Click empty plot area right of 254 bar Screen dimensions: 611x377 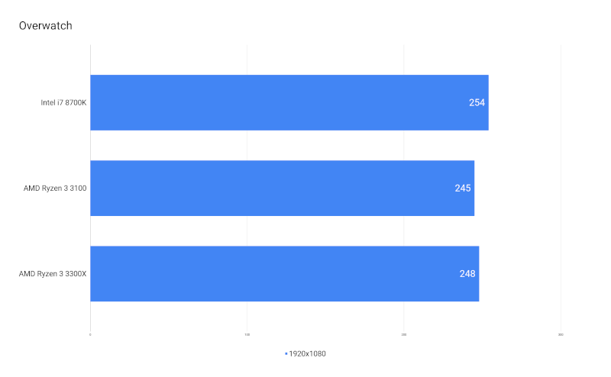(x=524, y=102)
